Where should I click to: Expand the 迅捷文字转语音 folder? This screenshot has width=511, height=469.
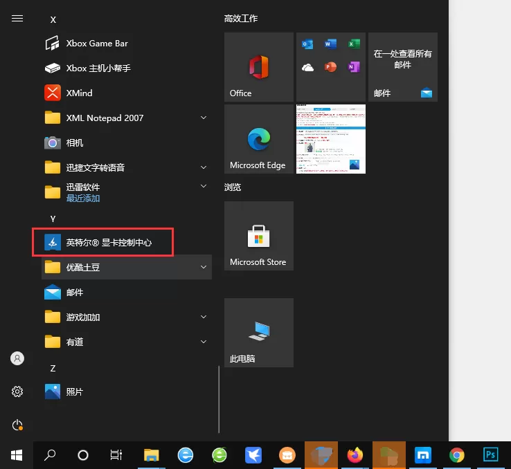pyautogui.click(x=204, y=167)
